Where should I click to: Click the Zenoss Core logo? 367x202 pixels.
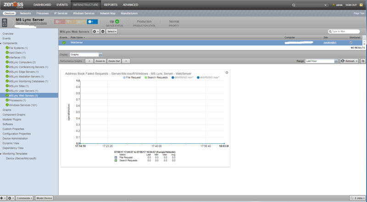point(13,5)
